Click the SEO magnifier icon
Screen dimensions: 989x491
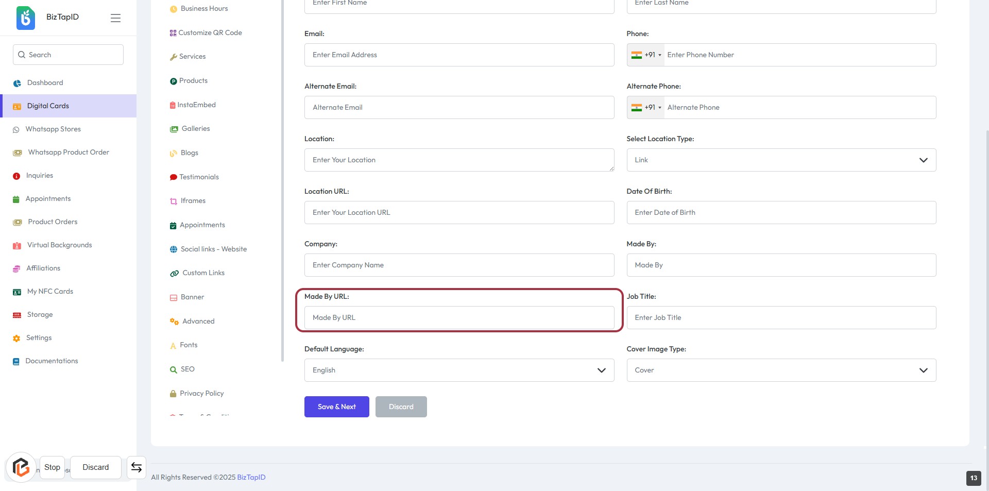click(x=173, y=369)
